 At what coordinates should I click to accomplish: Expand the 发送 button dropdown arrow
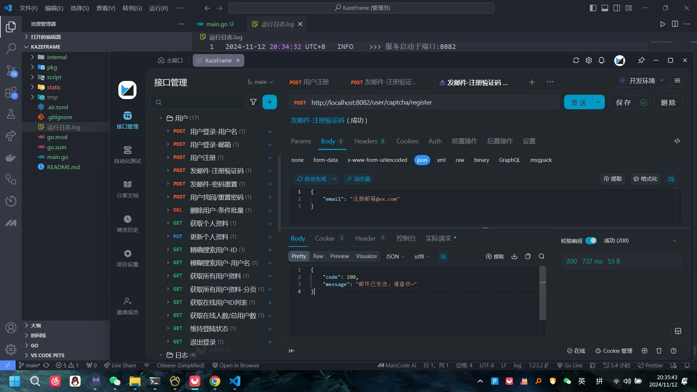(598, 102)
